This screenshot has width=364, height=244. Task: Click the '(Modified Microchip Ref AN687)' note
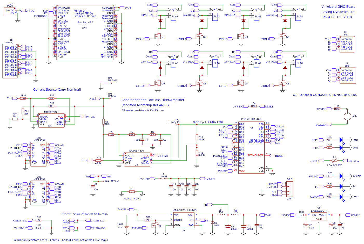[146, 105]
